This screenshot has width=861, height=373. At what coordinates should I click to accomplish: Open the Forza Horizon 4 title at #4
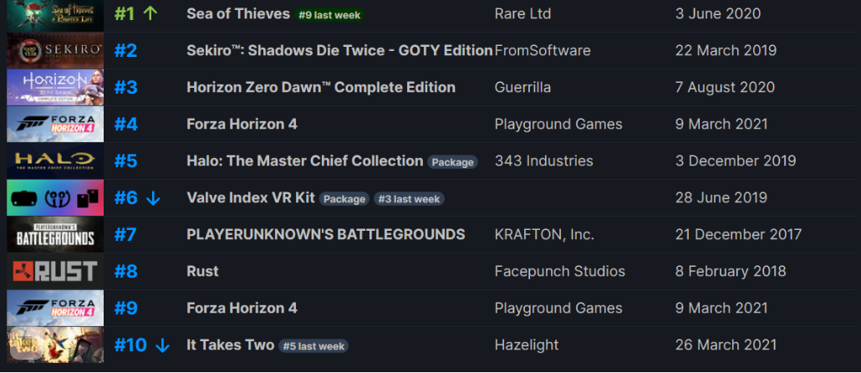pos(242,124)
